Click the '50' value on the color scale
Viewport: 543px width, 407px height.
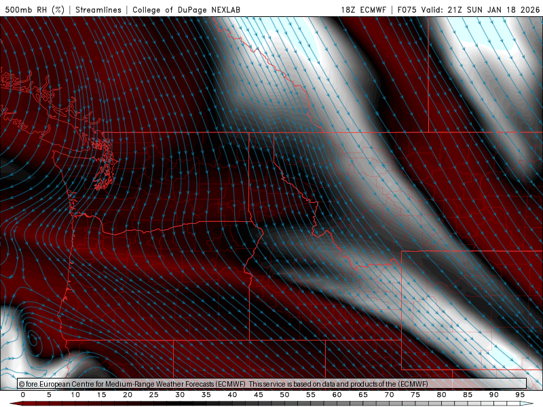pos(284,395)
